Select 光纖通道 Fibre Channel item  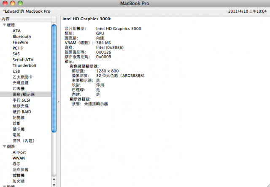pos(21,83)
